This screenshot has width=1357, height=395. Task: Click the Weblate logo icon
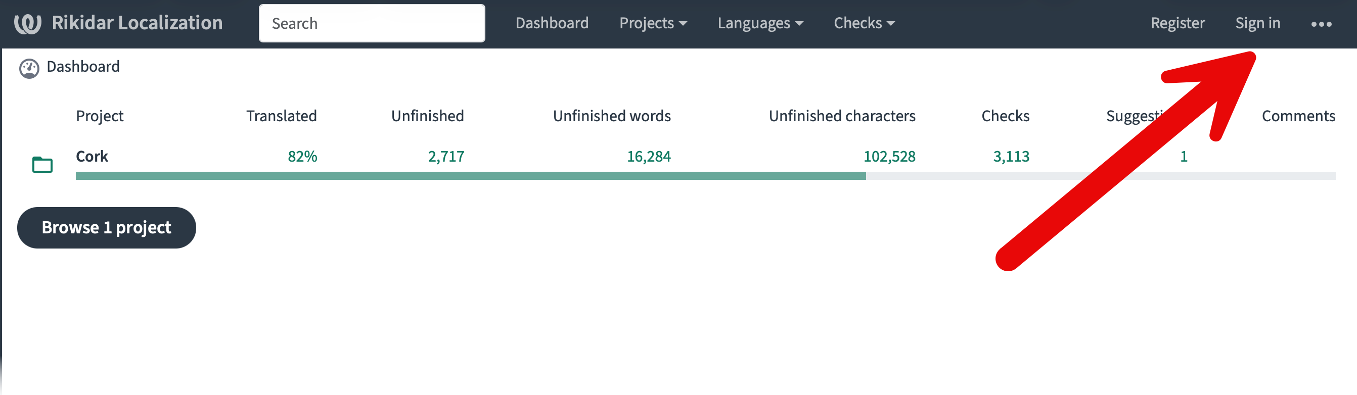27,24
